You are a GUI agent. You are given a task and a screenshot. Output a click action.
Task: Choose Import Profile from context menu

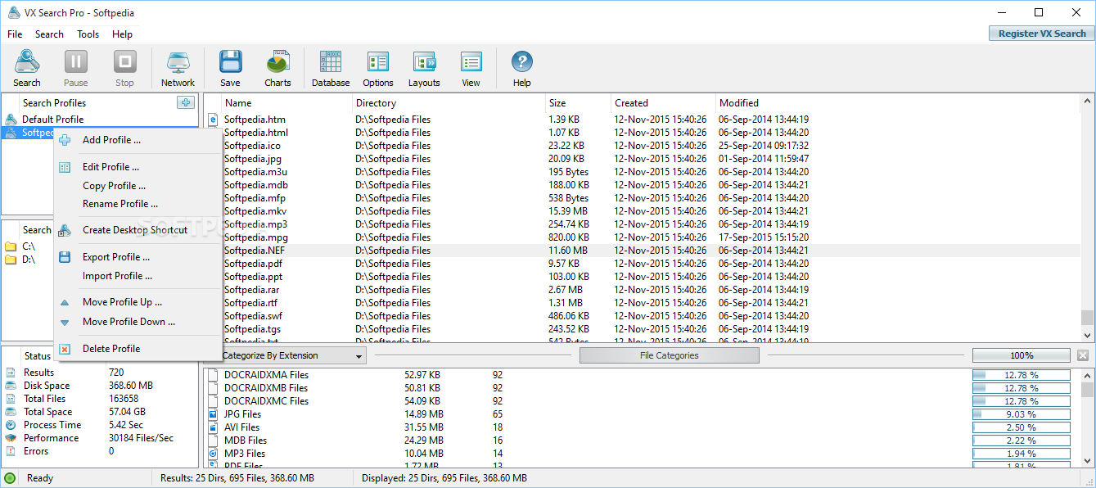coord(117,276)
